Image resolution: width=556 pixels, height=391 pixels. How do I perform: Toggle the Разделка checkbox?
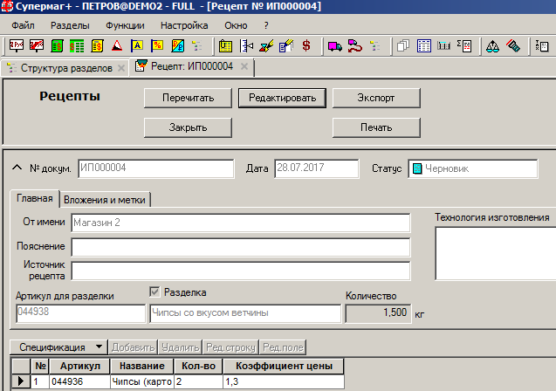pos(154,292)
